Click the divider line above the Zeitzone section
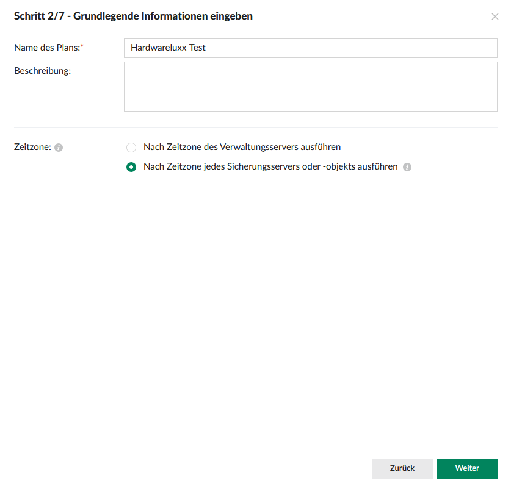The width and height of the screenshot is (511, 486). (x=255, y=127)
